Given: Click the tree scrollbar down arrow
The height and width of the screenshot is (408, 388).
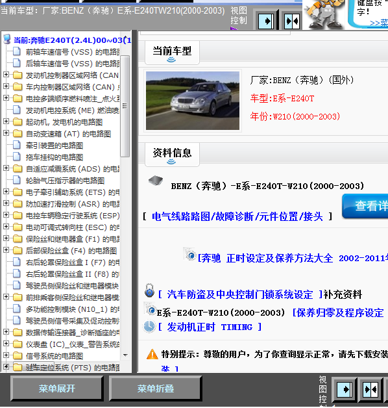Looking at the screenshot, I should tap(125, 355).
